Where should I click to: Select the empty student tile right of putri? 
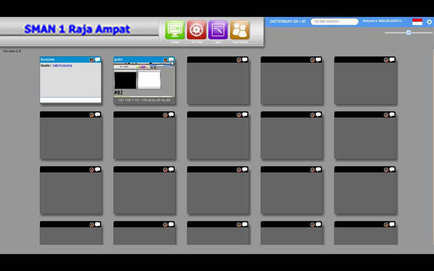click(x=218, y=80)
